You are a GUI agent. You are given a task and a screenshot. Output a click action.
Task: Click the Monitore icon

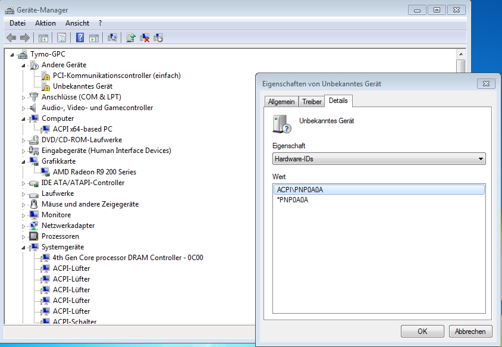click(34, 215)
